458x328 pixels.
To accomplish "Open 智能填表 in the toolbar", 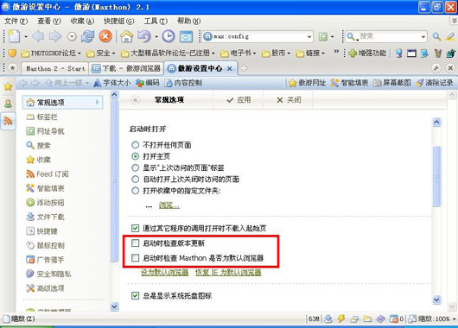I will tap(349, 83).
